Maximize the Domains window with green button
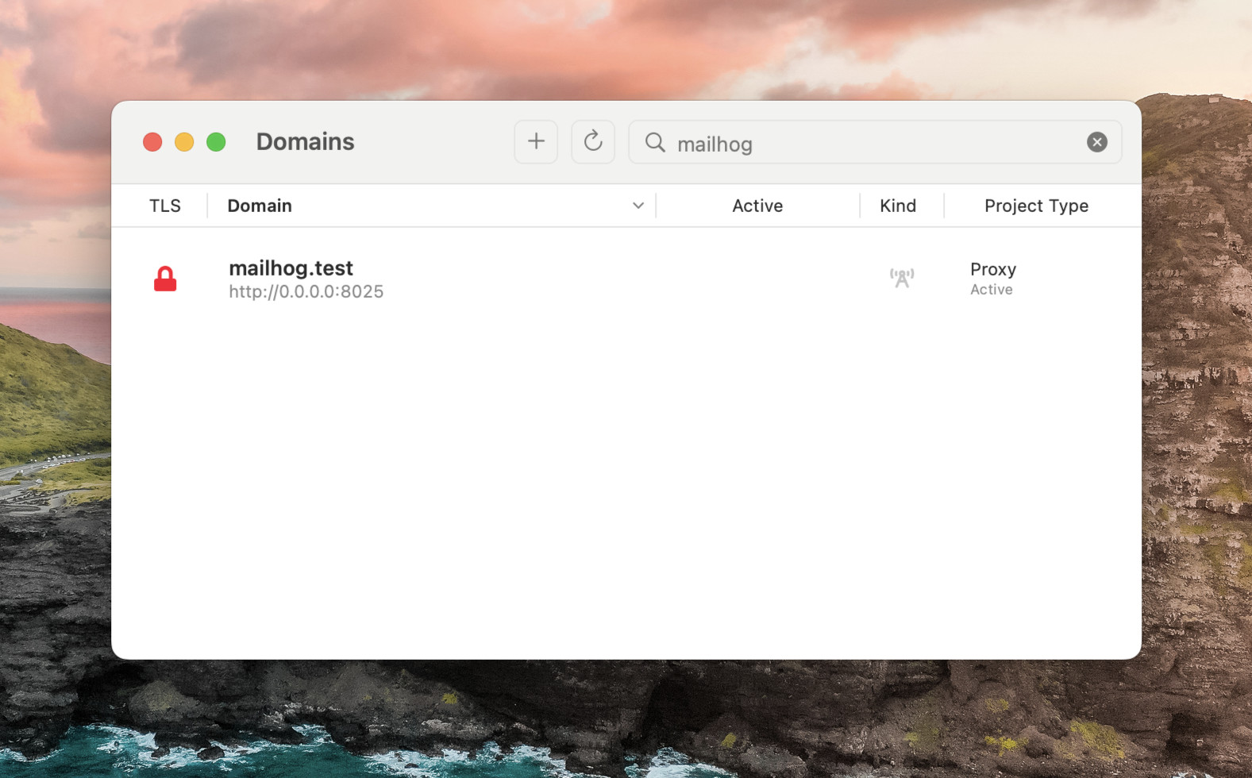The image size is (1252, 778). pyautogui.click(x=216, y=142)
